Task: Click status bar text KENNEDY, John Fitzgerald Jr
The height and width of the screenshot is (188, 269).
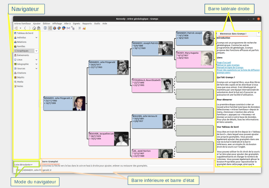Action: tap(37, 170)
